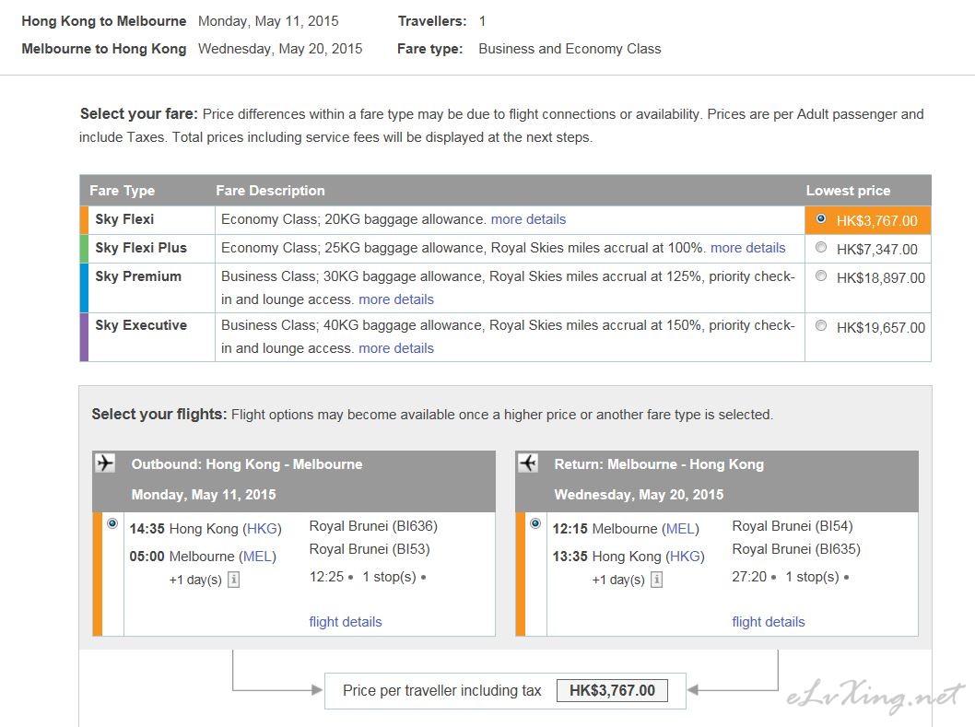Viewport: 975px width, 727px height.
Task: Open more details for Sky Flexi Plus
Action: pos(748,248)
